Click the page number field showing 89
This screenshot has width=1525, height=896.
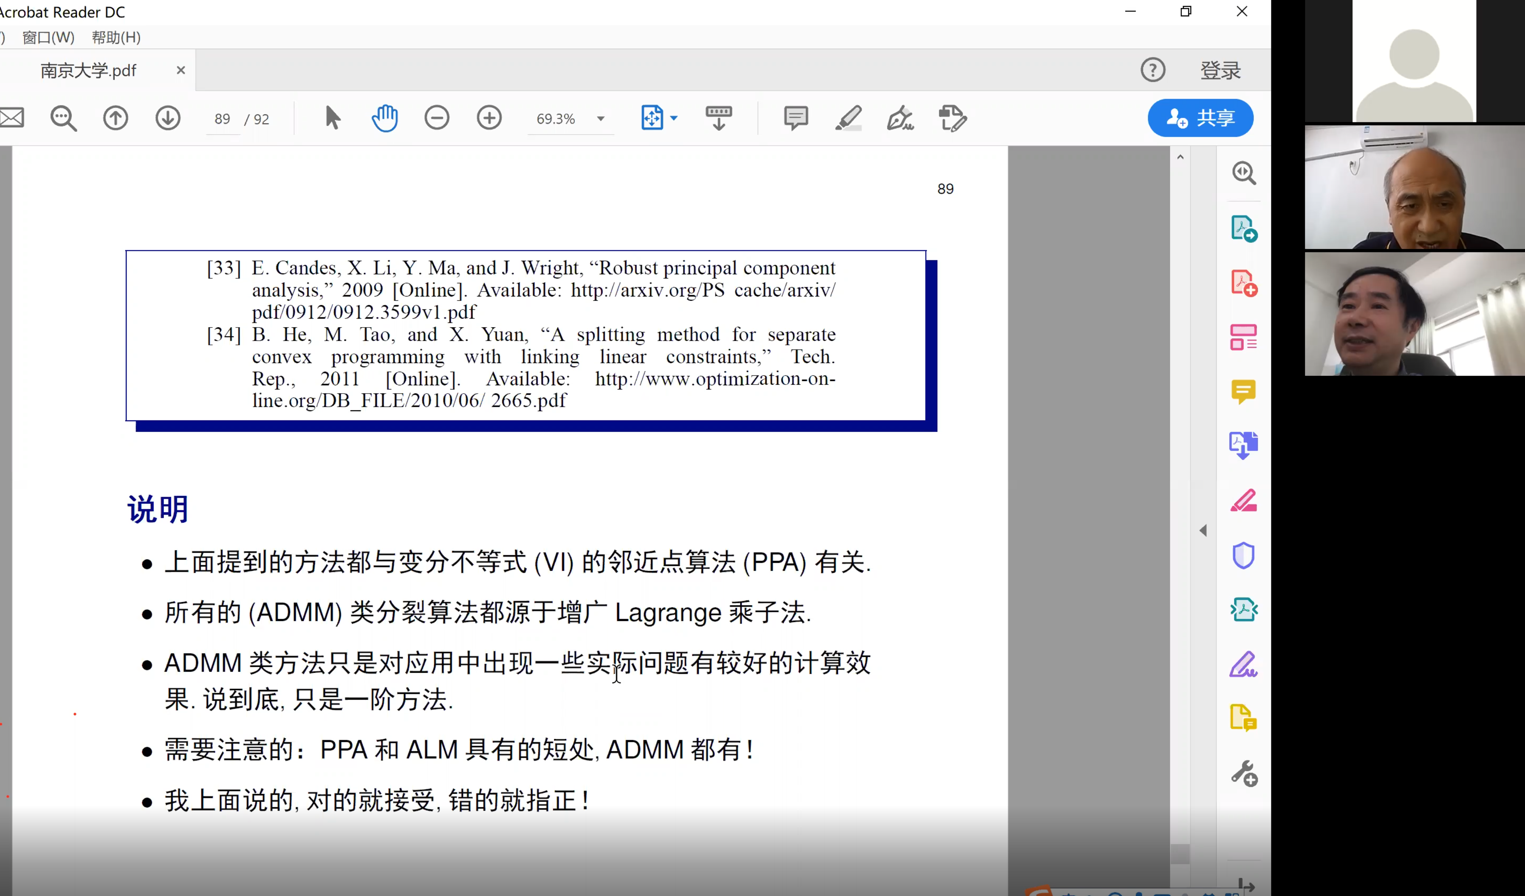[x=222, y=119]
